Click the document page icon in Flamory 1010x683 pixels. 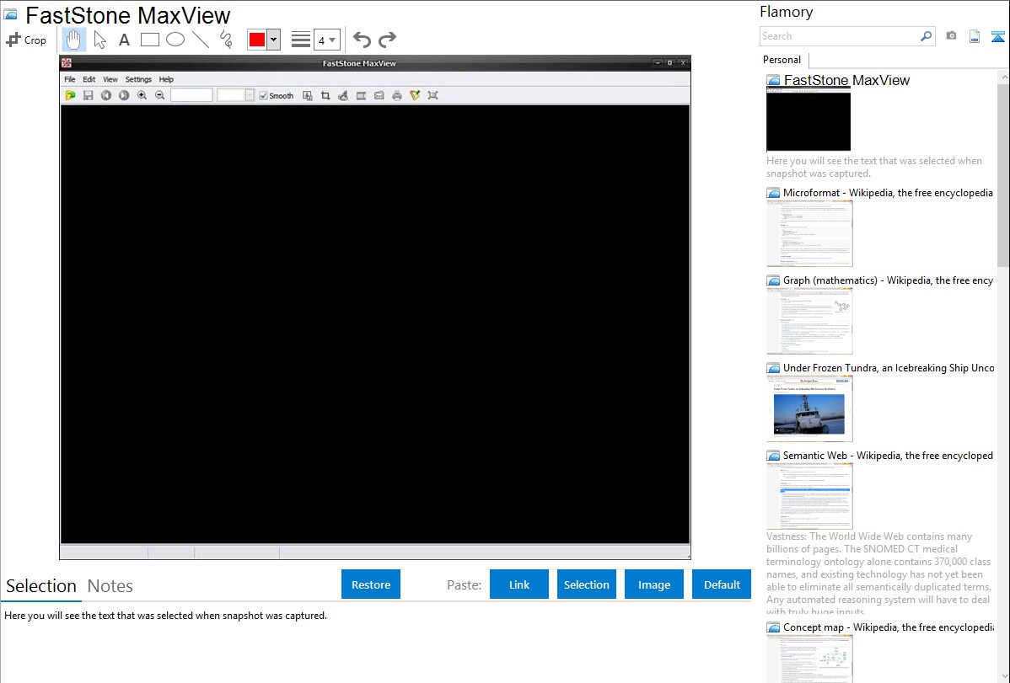pos(975,36)
